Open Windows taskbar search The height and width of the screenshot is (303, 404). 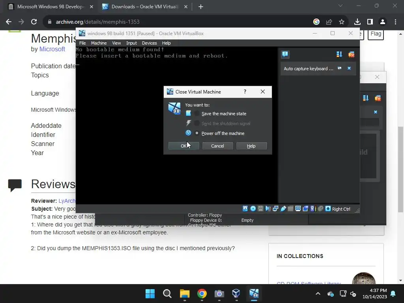coord(167,294)
